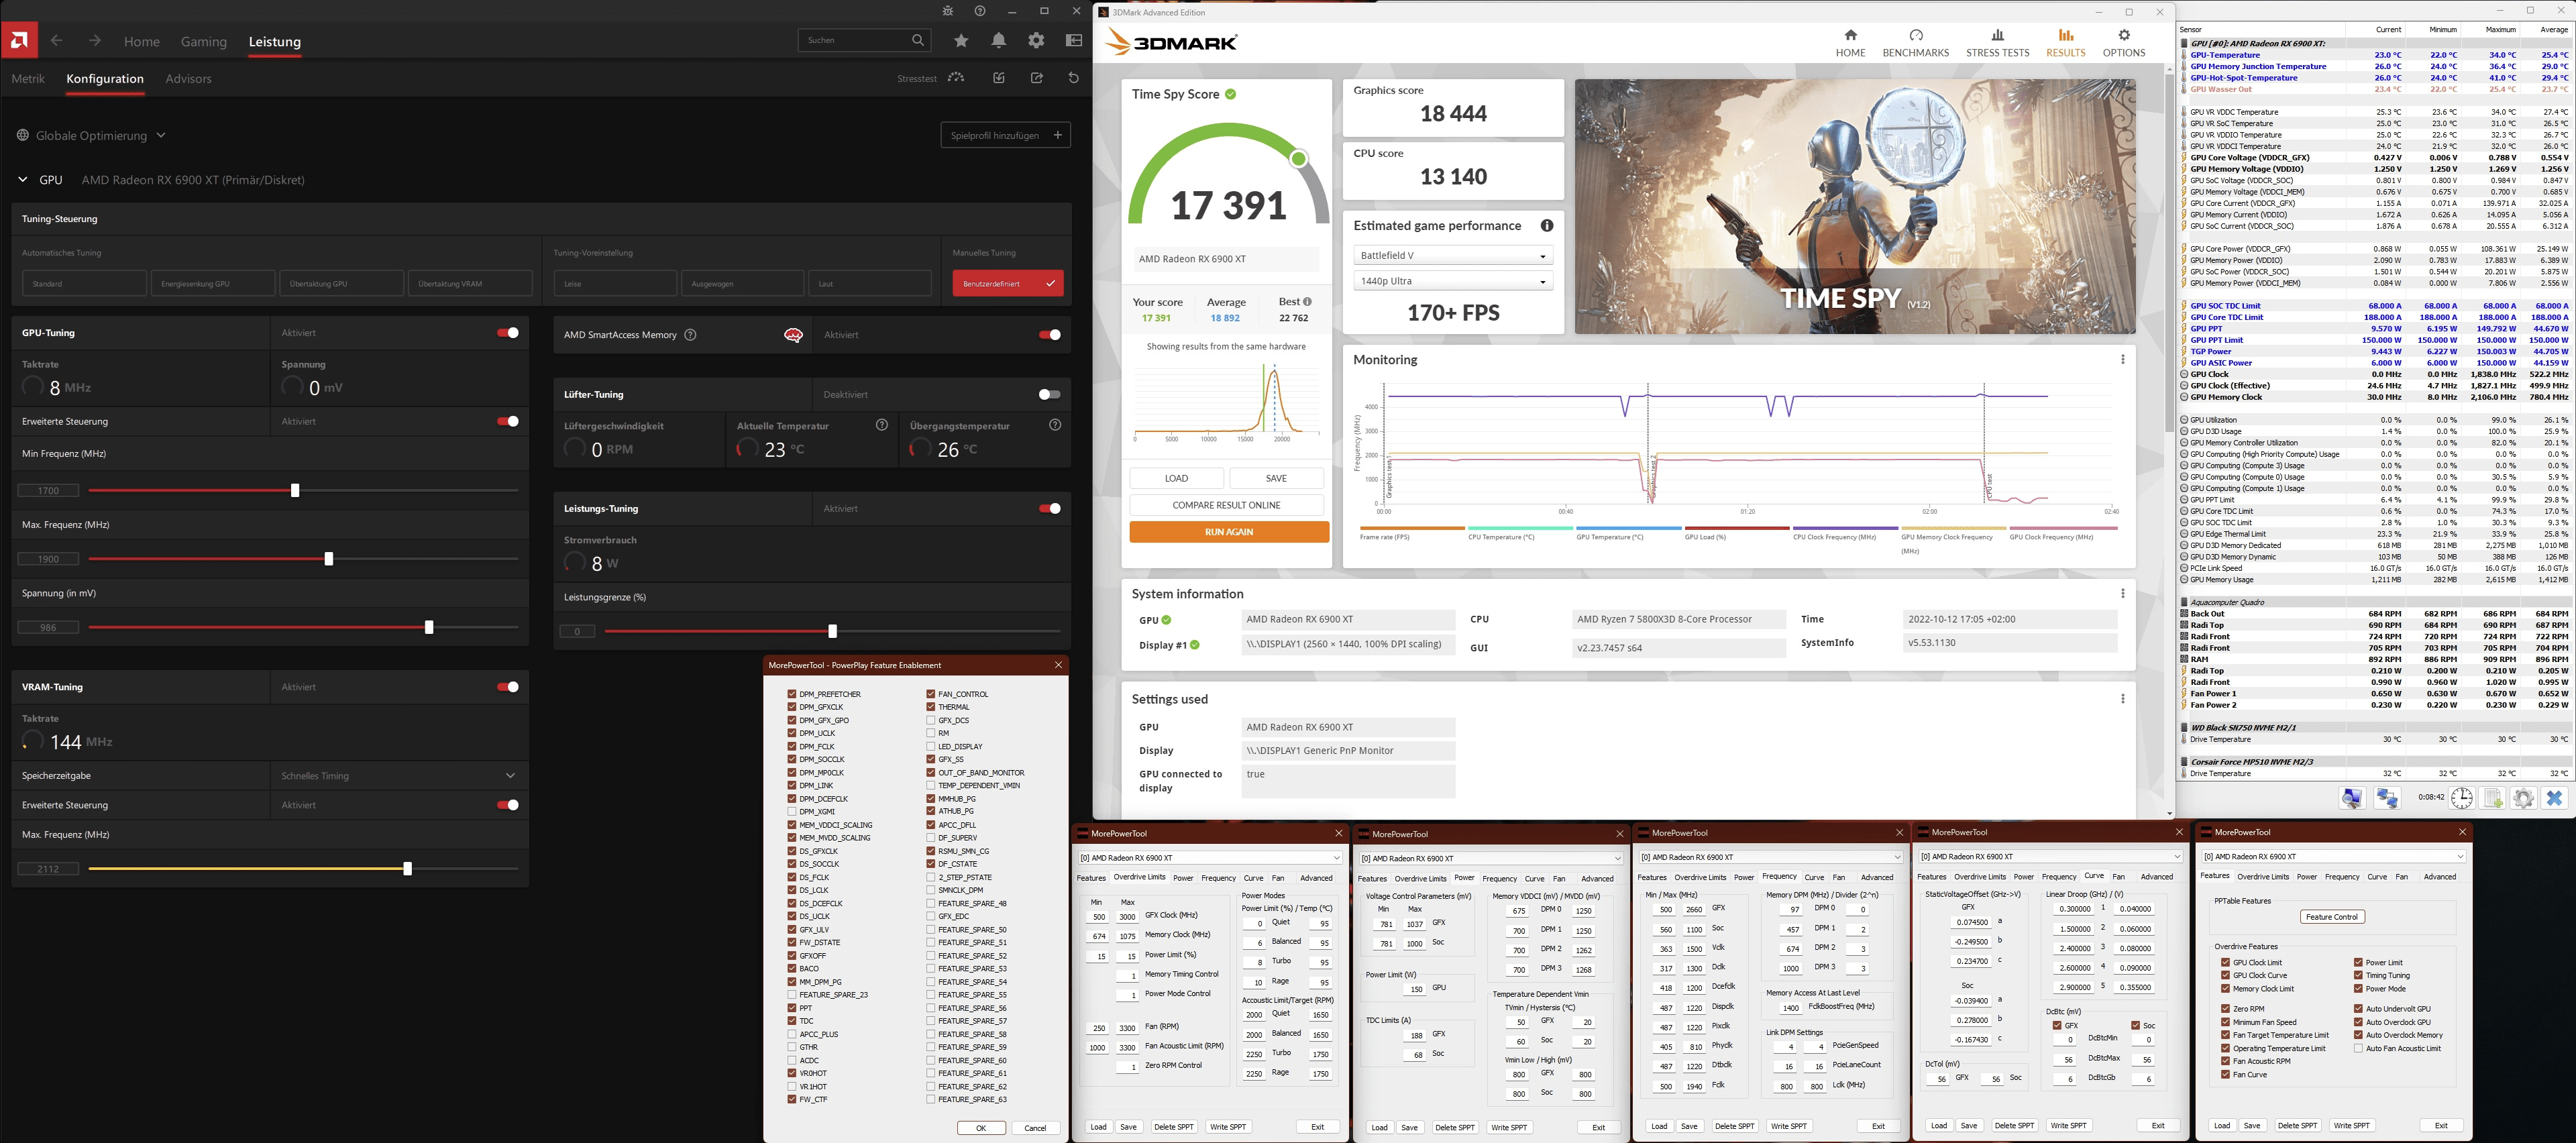Click the favorites star icon in Radeon software
The height and width of the screenshot is (1143, 2576).
[x=961, y=40]
